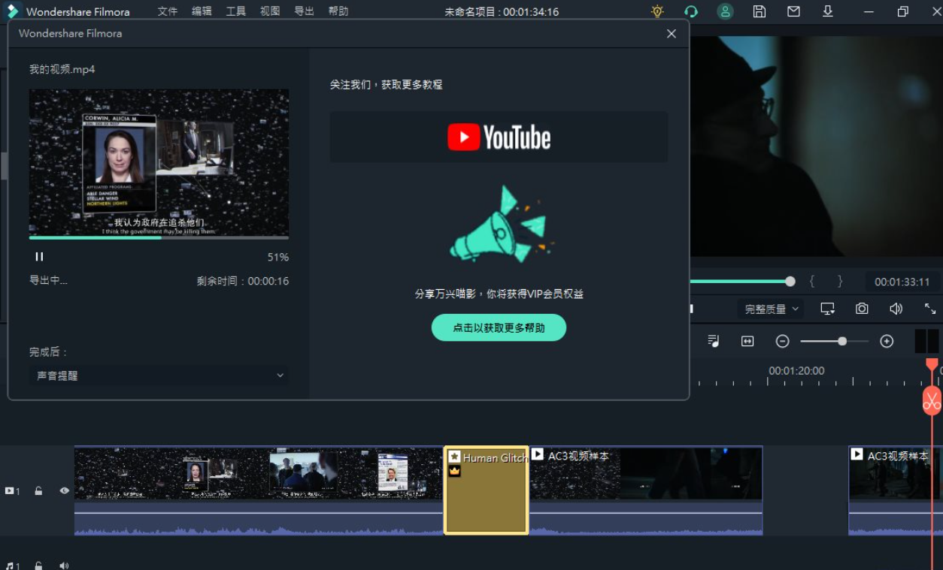
Task: Open the 文件 menu
Action: pos(167,11)
